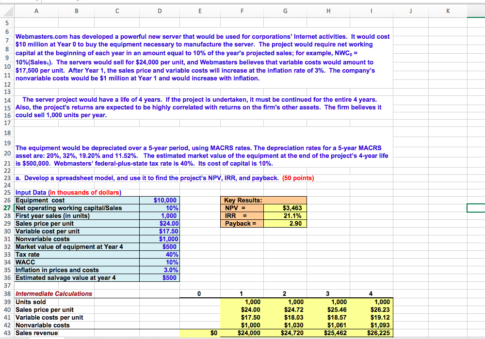Select the WACC input cell showing 10%

tap(160, 262)
